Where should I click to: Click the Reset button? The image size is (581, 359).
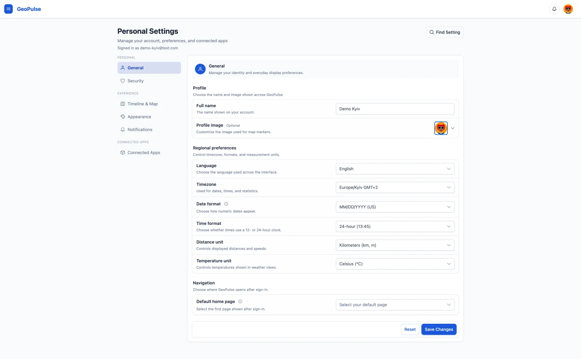click(410, 330)
